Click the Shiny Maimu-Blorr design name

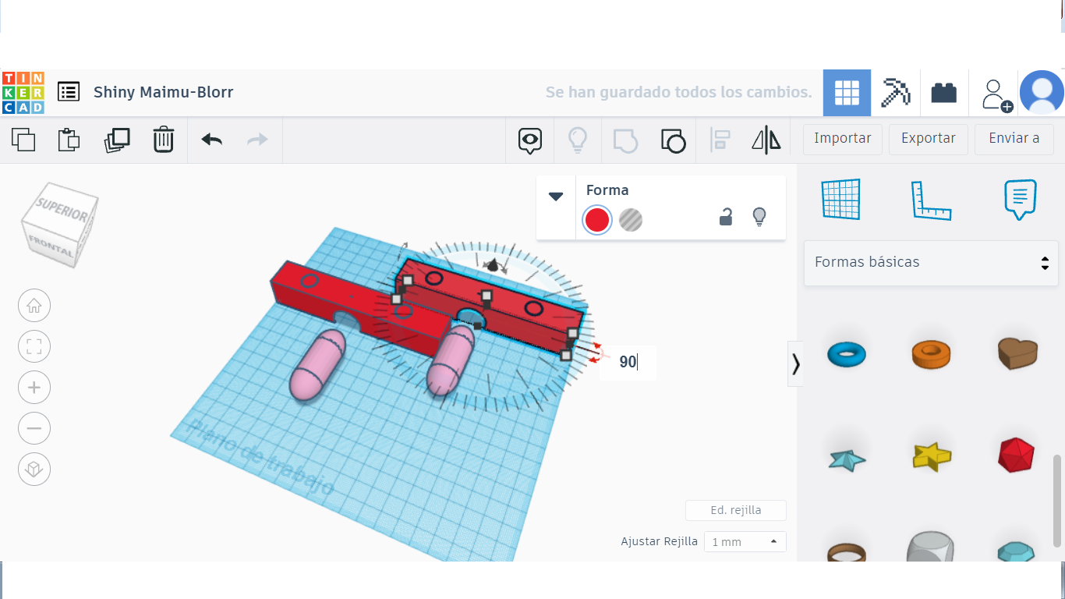point(164,92)
